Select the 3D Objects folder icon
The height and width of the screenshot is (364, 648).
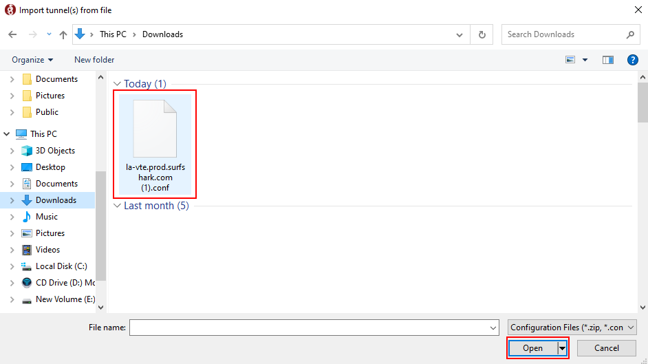[x=27, y=151]
